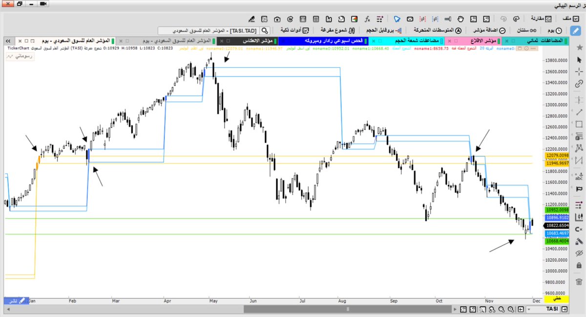Click the 12079.0098 yellow price label

(x=557, y=155)
